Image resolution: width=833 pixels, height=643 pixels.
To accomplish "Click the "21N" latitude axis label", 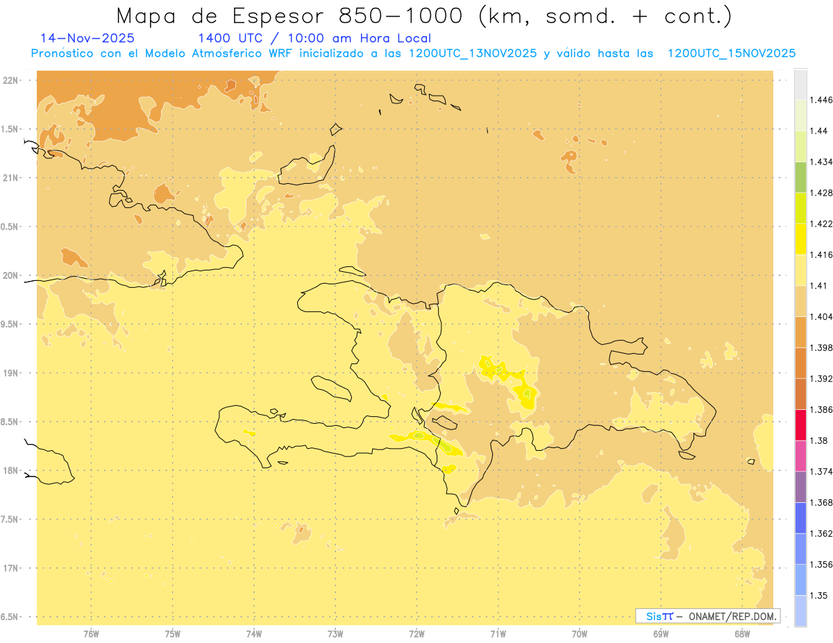I will (x=10, y=178).
